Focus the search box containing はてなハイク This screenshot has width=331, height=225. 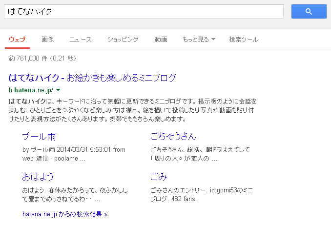144,11
